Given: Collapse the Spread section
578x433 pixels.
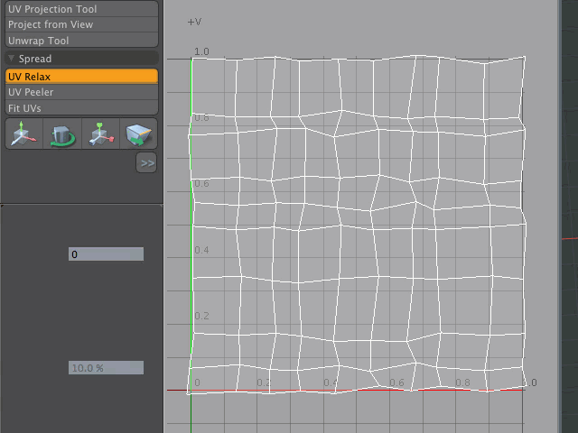Looking at the screenshot, I should [x=12, y=59].
